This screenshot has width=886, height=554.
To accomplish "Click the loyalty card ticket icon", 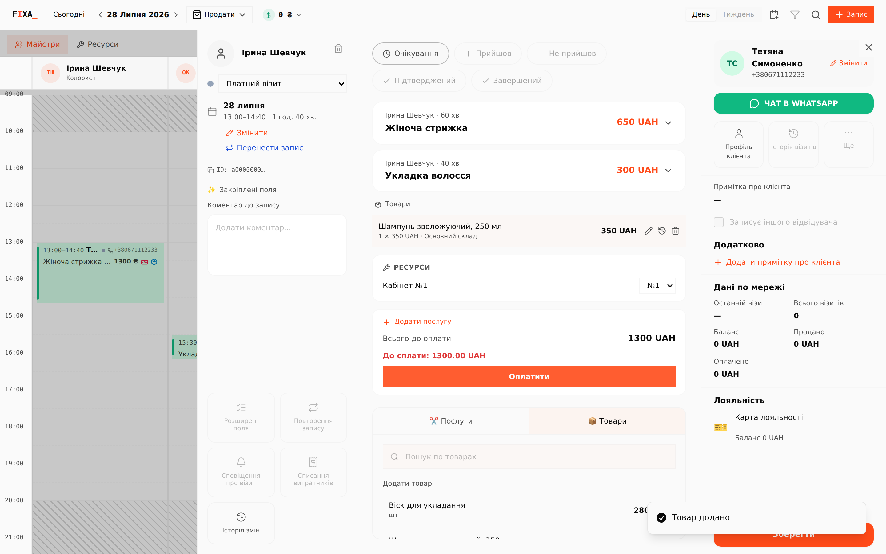I will coord(720,427).
